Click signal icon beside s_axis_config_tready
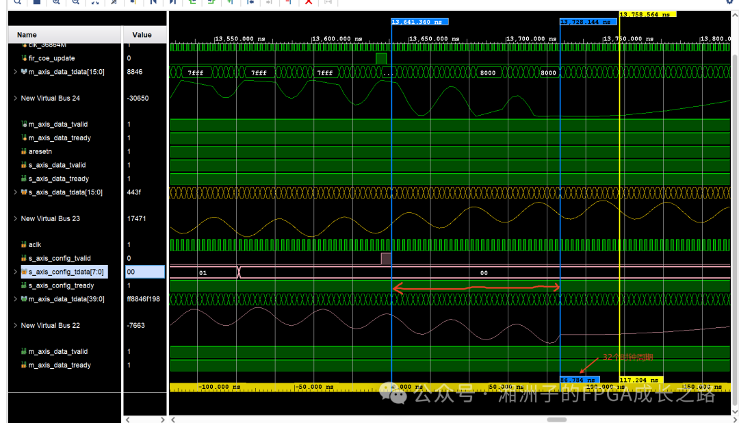Screen dimensions: 739x423 tap(24, 285)
